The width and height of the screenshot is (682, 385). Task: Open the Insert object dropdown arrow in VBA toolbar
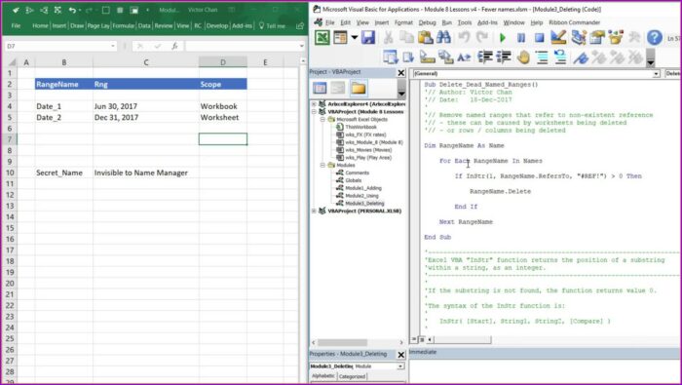click(x=354, y=38)
